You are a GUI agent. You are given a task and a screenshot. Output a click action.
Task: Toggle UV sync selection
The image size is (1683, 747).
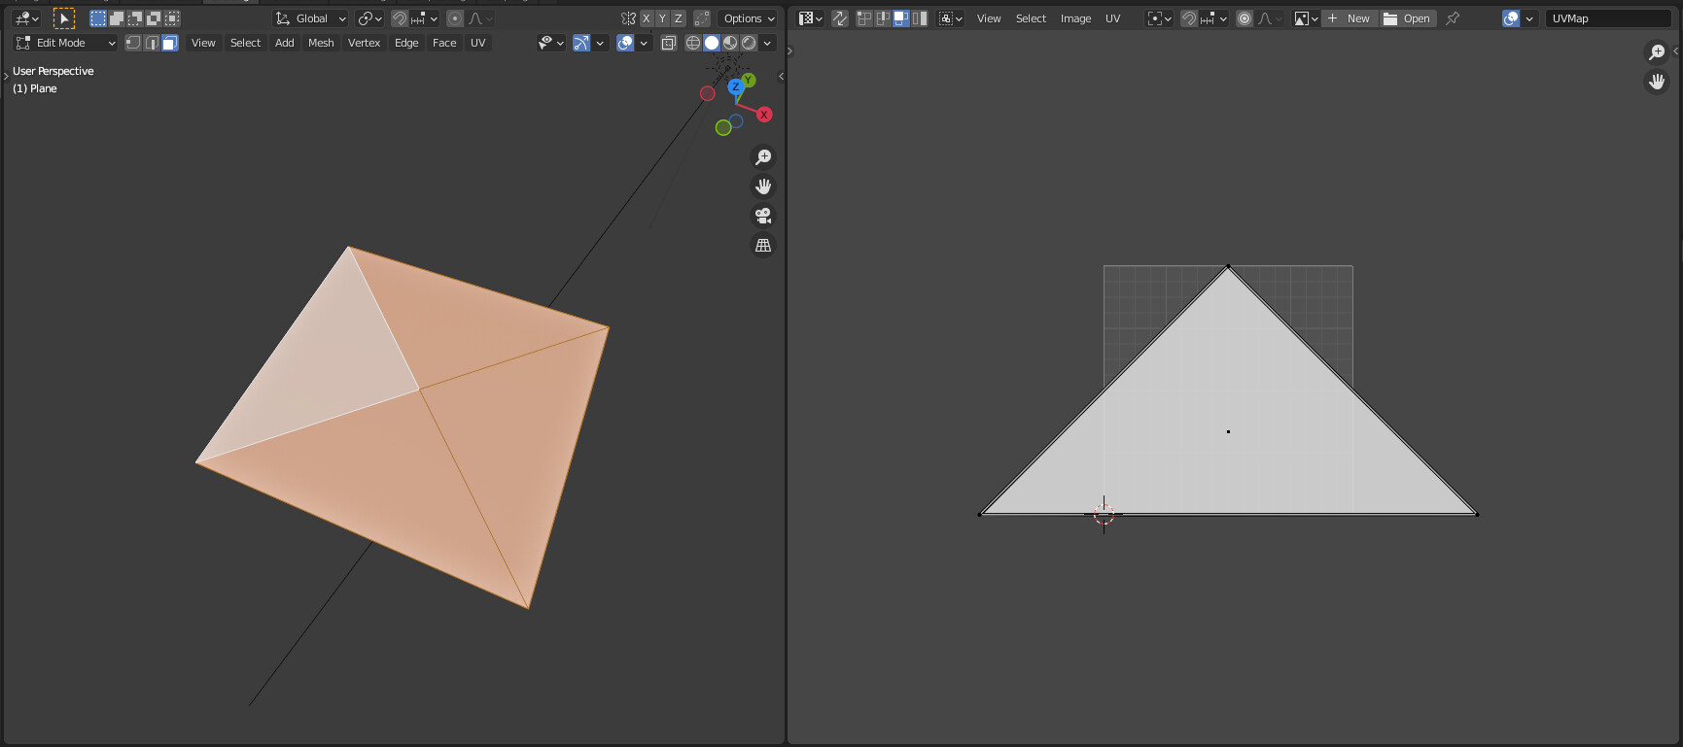[x=840, y=18]
